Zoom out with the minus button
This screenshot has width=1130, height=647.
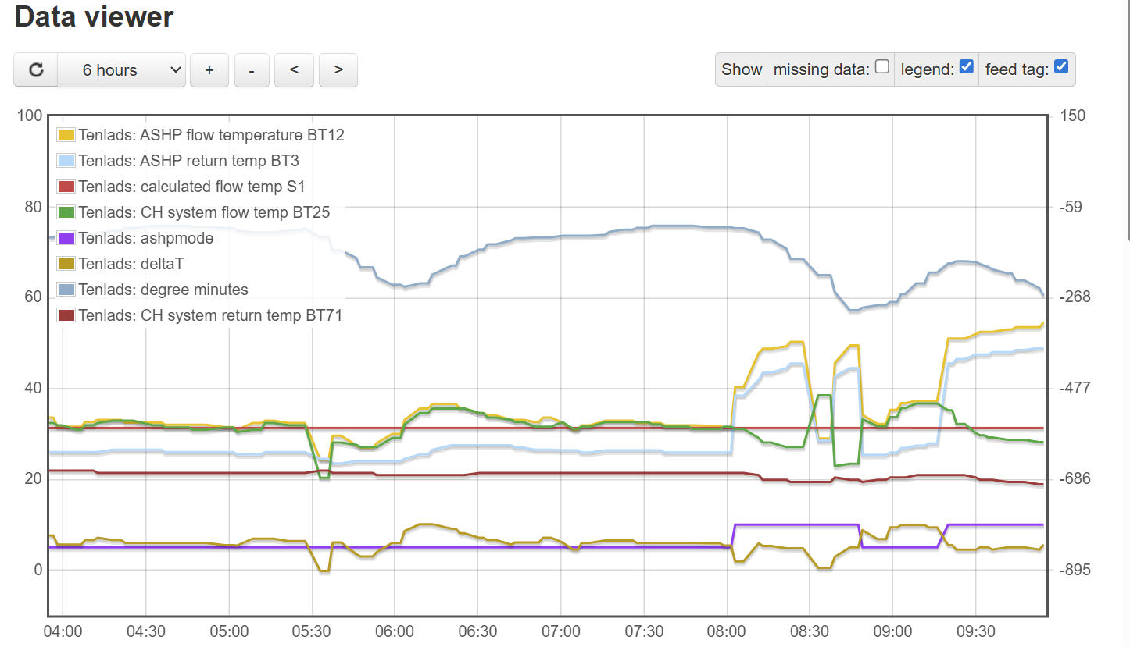[x=252, y=70]
